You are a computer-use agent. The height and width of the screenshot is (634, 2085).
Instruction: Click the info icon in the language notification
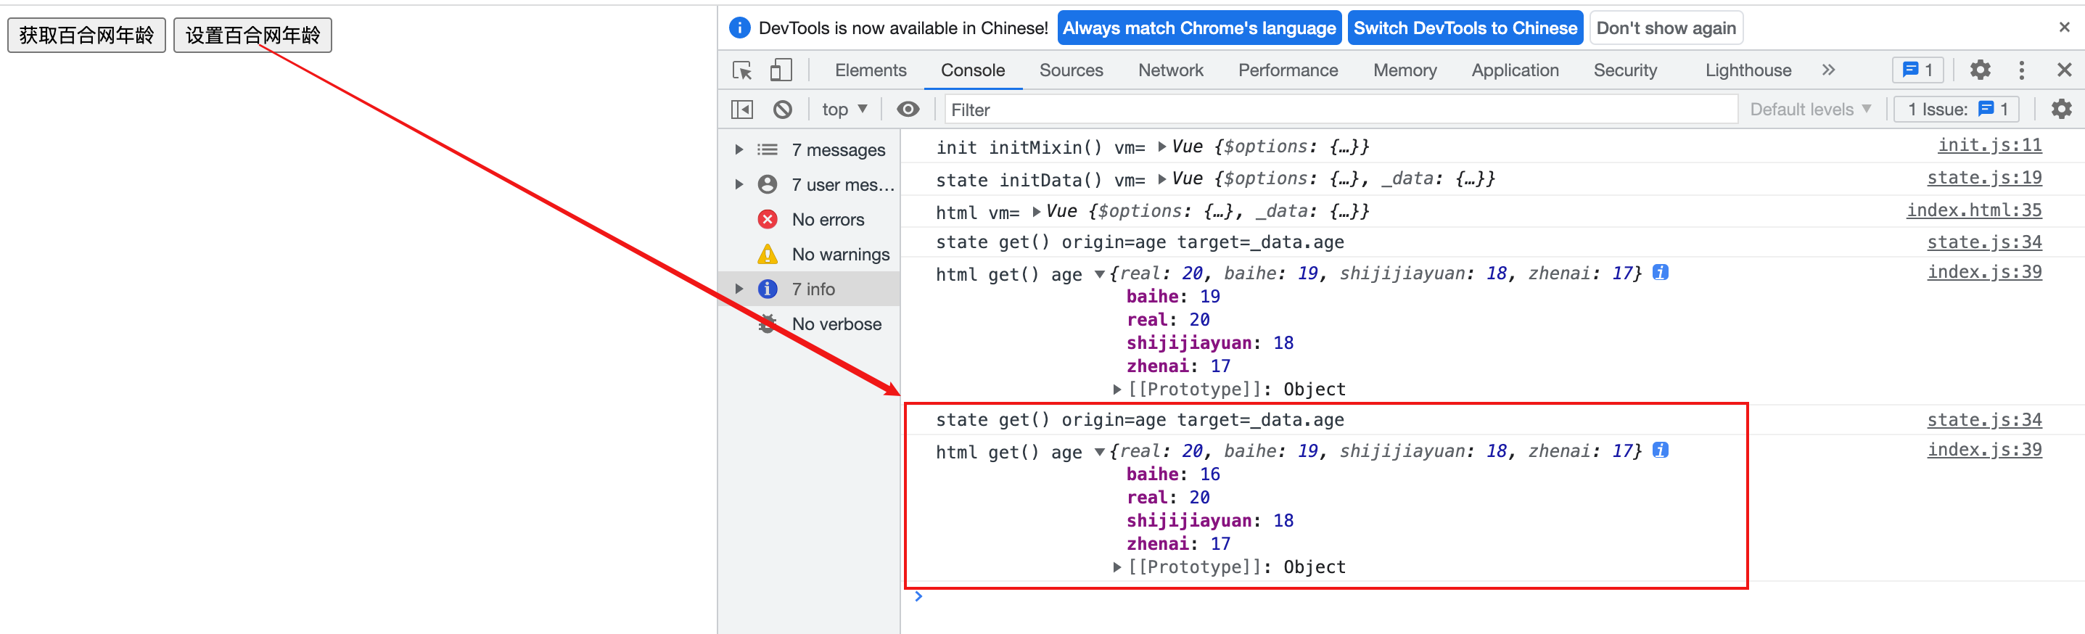(x=740, y=28)
